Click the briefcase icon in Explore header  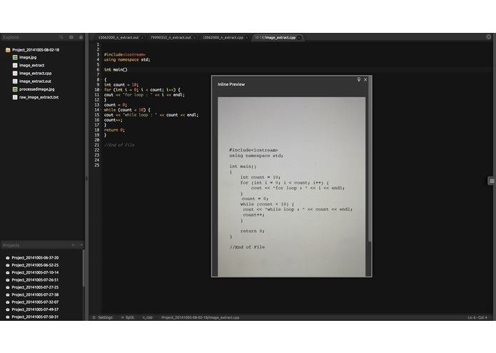click(x=71, y=37)
